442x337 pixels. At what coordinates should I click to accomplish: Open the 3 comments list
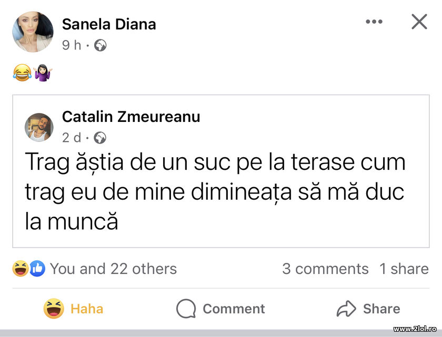(326, 269)
